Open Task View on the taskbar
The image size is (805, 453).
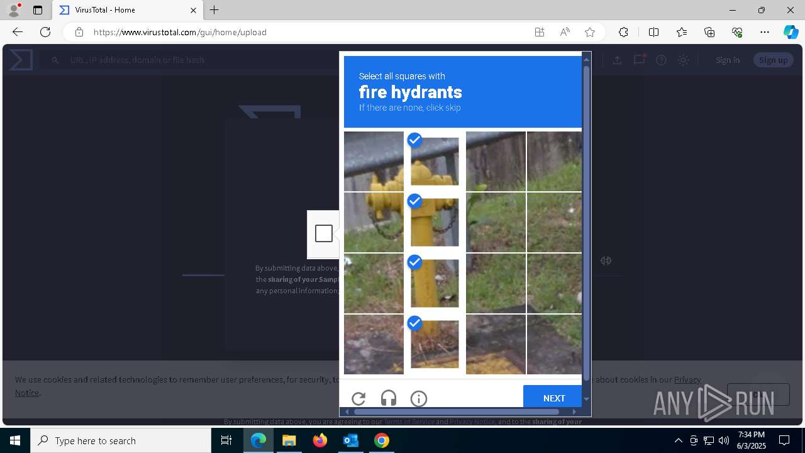(226, 440)
